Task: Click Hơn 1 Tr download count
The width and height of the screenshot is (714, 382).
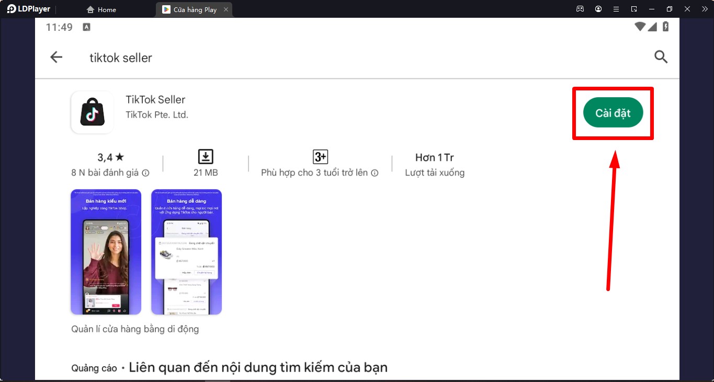Action: (x=435, y=157)
